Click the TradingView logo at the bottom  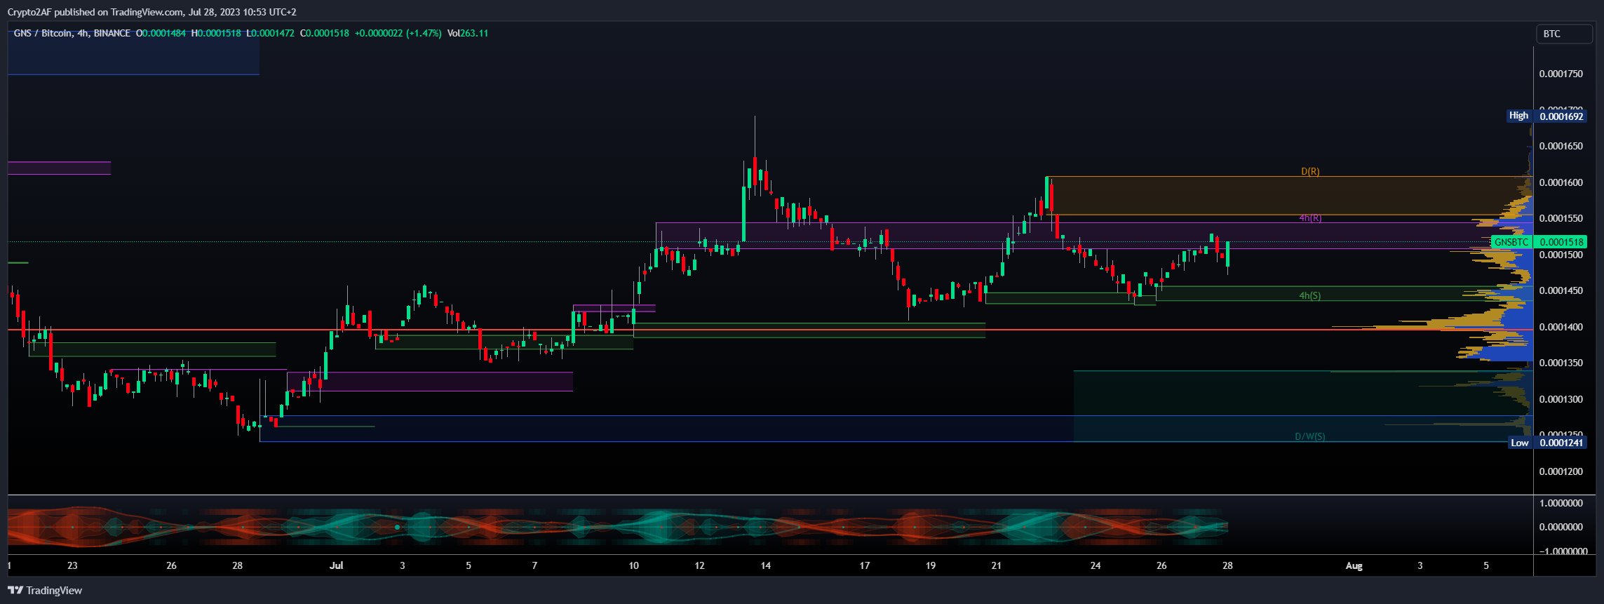click(45, 590)
